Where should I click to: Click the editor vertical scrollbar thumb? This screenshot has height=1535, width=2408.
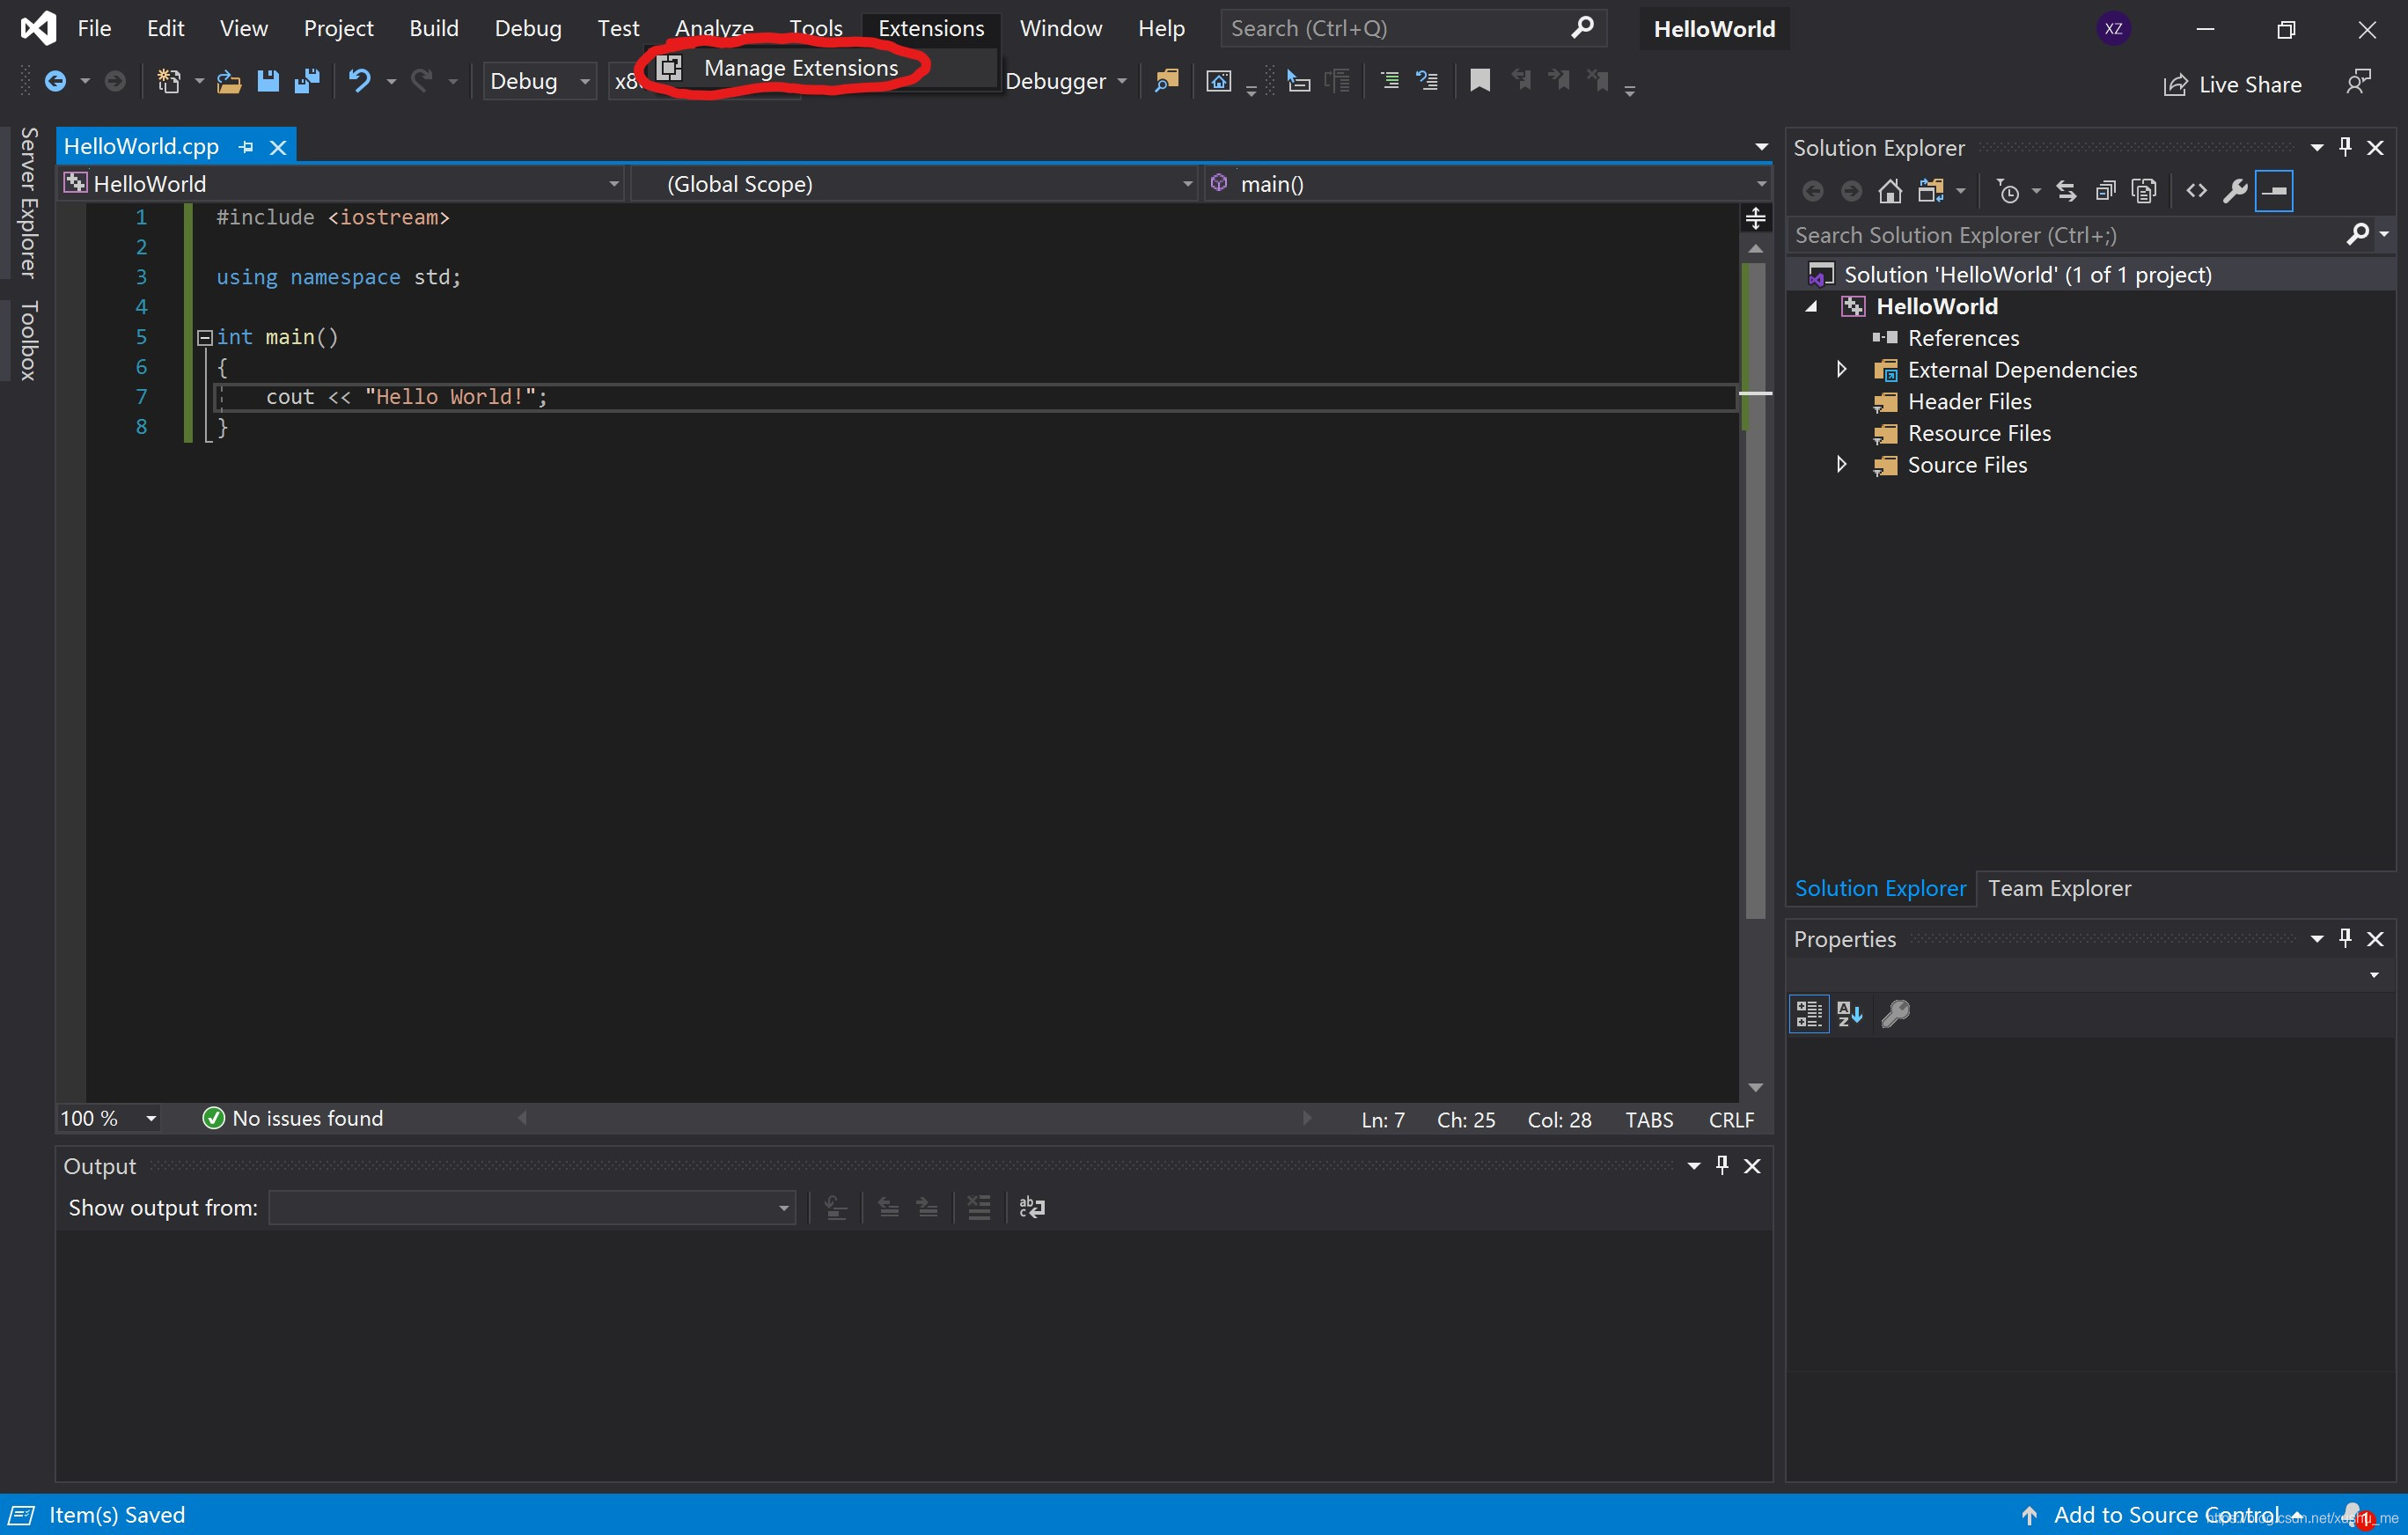click(1755, 590)
